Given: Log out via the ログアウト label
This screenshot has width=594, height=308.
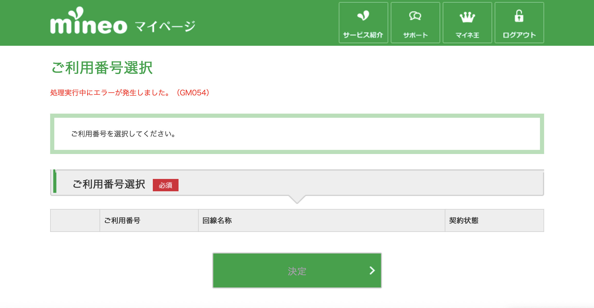Looking at the screenshot, I should tap(519, 35).
